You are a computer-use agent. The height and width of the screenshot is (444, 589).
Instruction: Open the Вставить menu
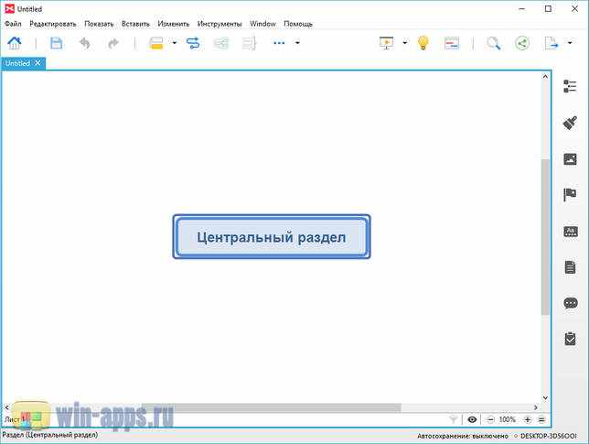(x=135, y=24)
